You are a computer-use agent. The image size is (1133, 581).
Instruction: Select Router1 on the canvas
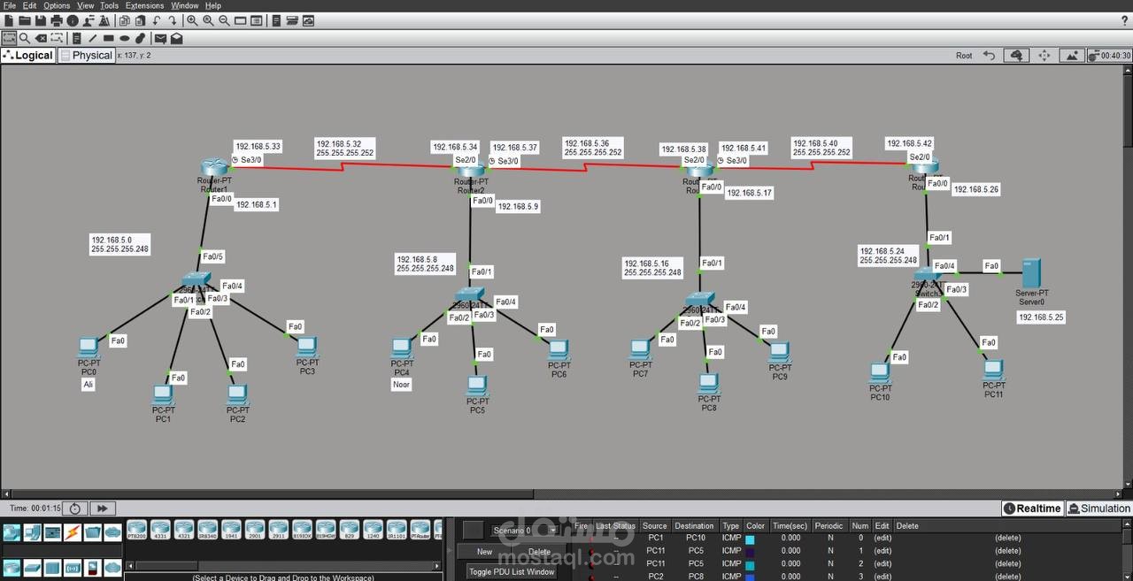tap(212, 166)
